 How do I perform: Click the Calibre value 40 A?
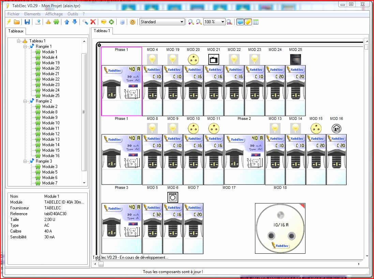(x=48, y=231)
